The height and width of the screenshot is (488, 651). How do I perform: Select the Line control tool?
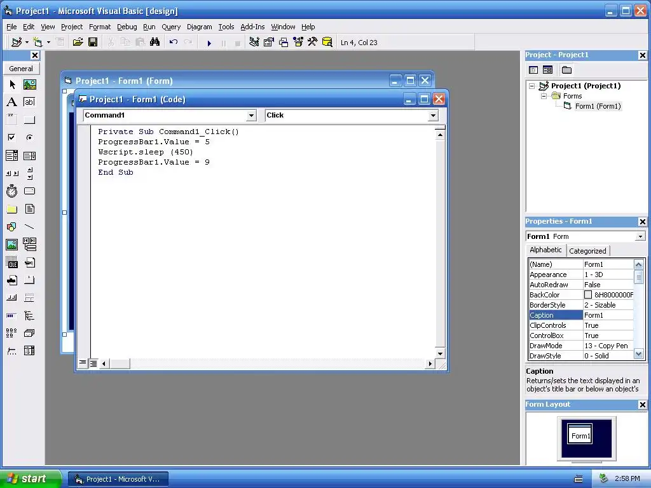click(x=29, y=227)
